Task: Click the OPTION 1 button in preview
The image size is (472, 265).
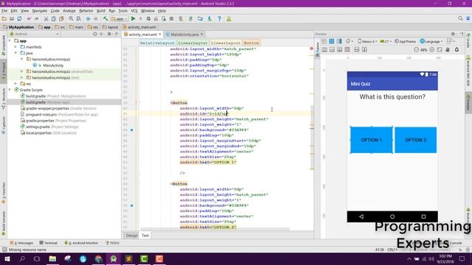Action: point(372,140)
